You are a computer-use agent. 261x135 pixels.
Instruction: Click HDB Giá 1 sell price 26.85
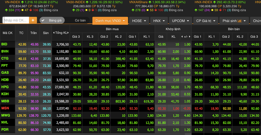pyautogui.click(x=199, y=80)
